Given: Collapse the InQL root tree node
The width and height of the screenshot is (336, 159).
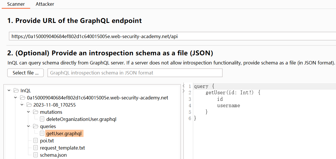Looking at the screenshot, I should point(9,91).
